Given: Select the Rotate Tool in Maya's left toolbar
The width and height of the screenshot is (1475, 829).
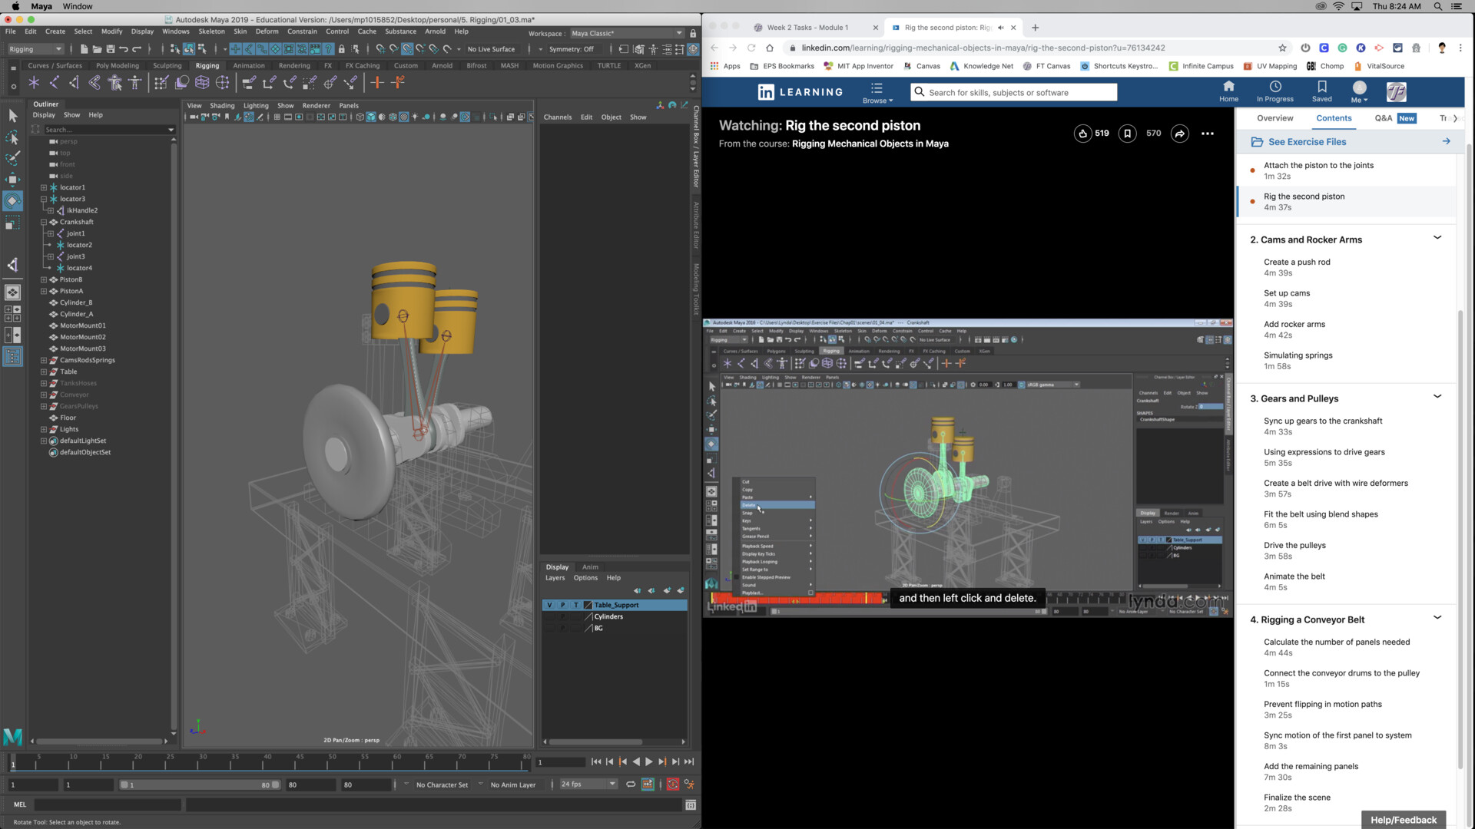Looking at the screenshot, I should tap(13, 201).
